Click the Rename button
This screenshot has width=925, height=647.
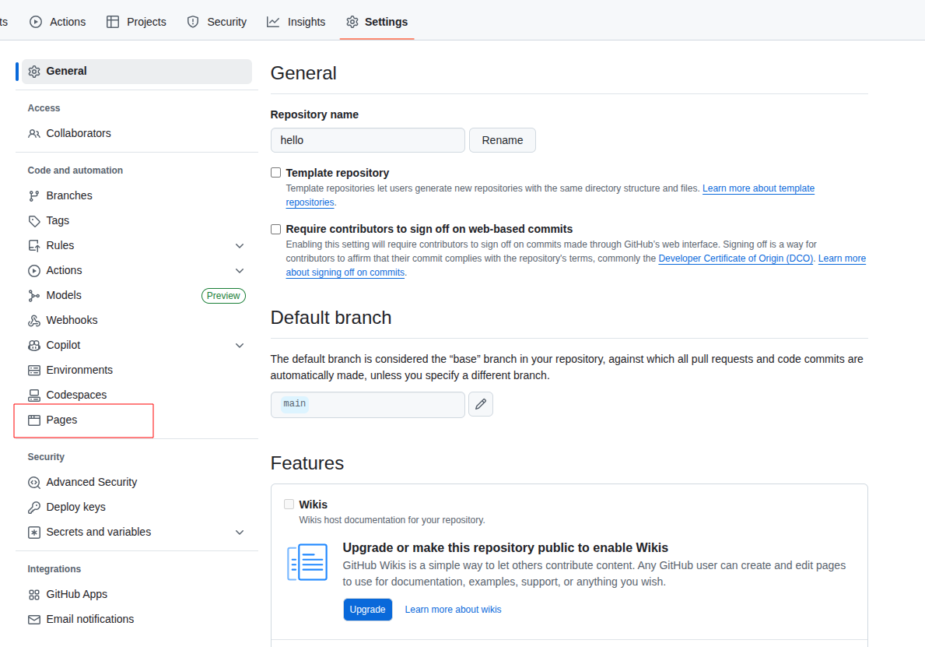(x=503, y=140)
